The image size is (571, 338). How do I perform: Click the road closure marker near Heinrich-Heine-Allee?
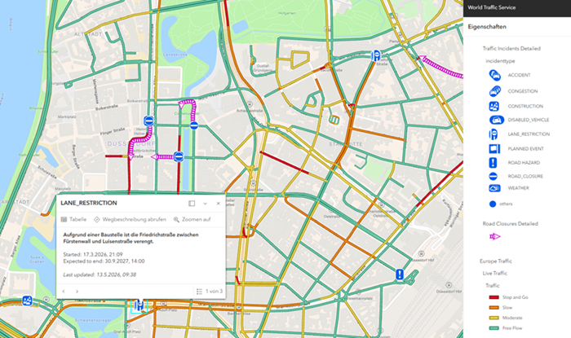click(148, 121)
